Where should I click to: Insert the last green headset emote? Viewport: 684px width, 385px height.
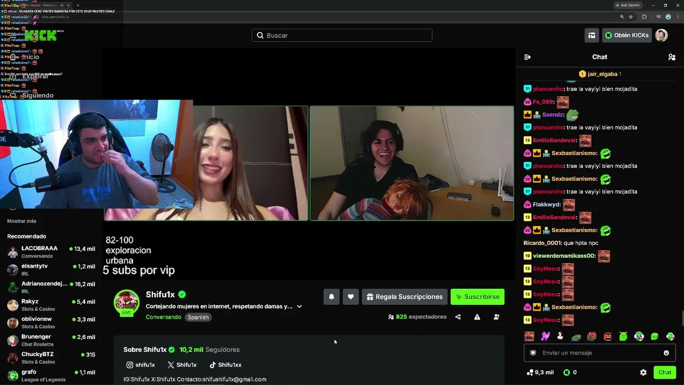670,336
